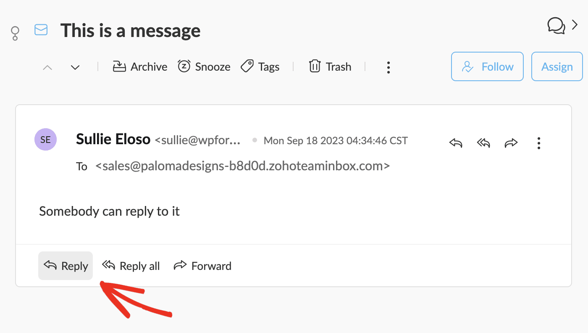Open the message options three-dot menu
Screen dimensions: 588x333
pos(538,143)
